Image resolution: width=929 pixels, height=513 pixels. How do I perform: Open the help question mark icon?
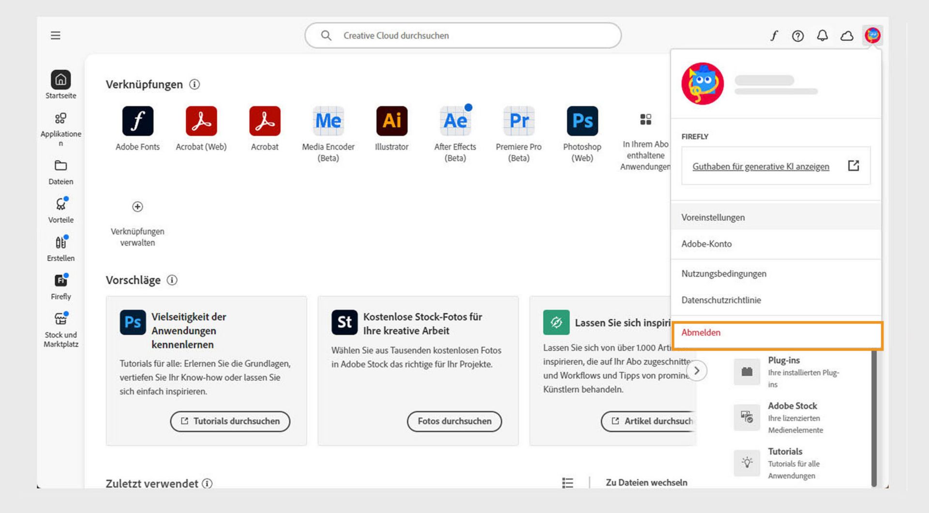(x=798, y=36)
